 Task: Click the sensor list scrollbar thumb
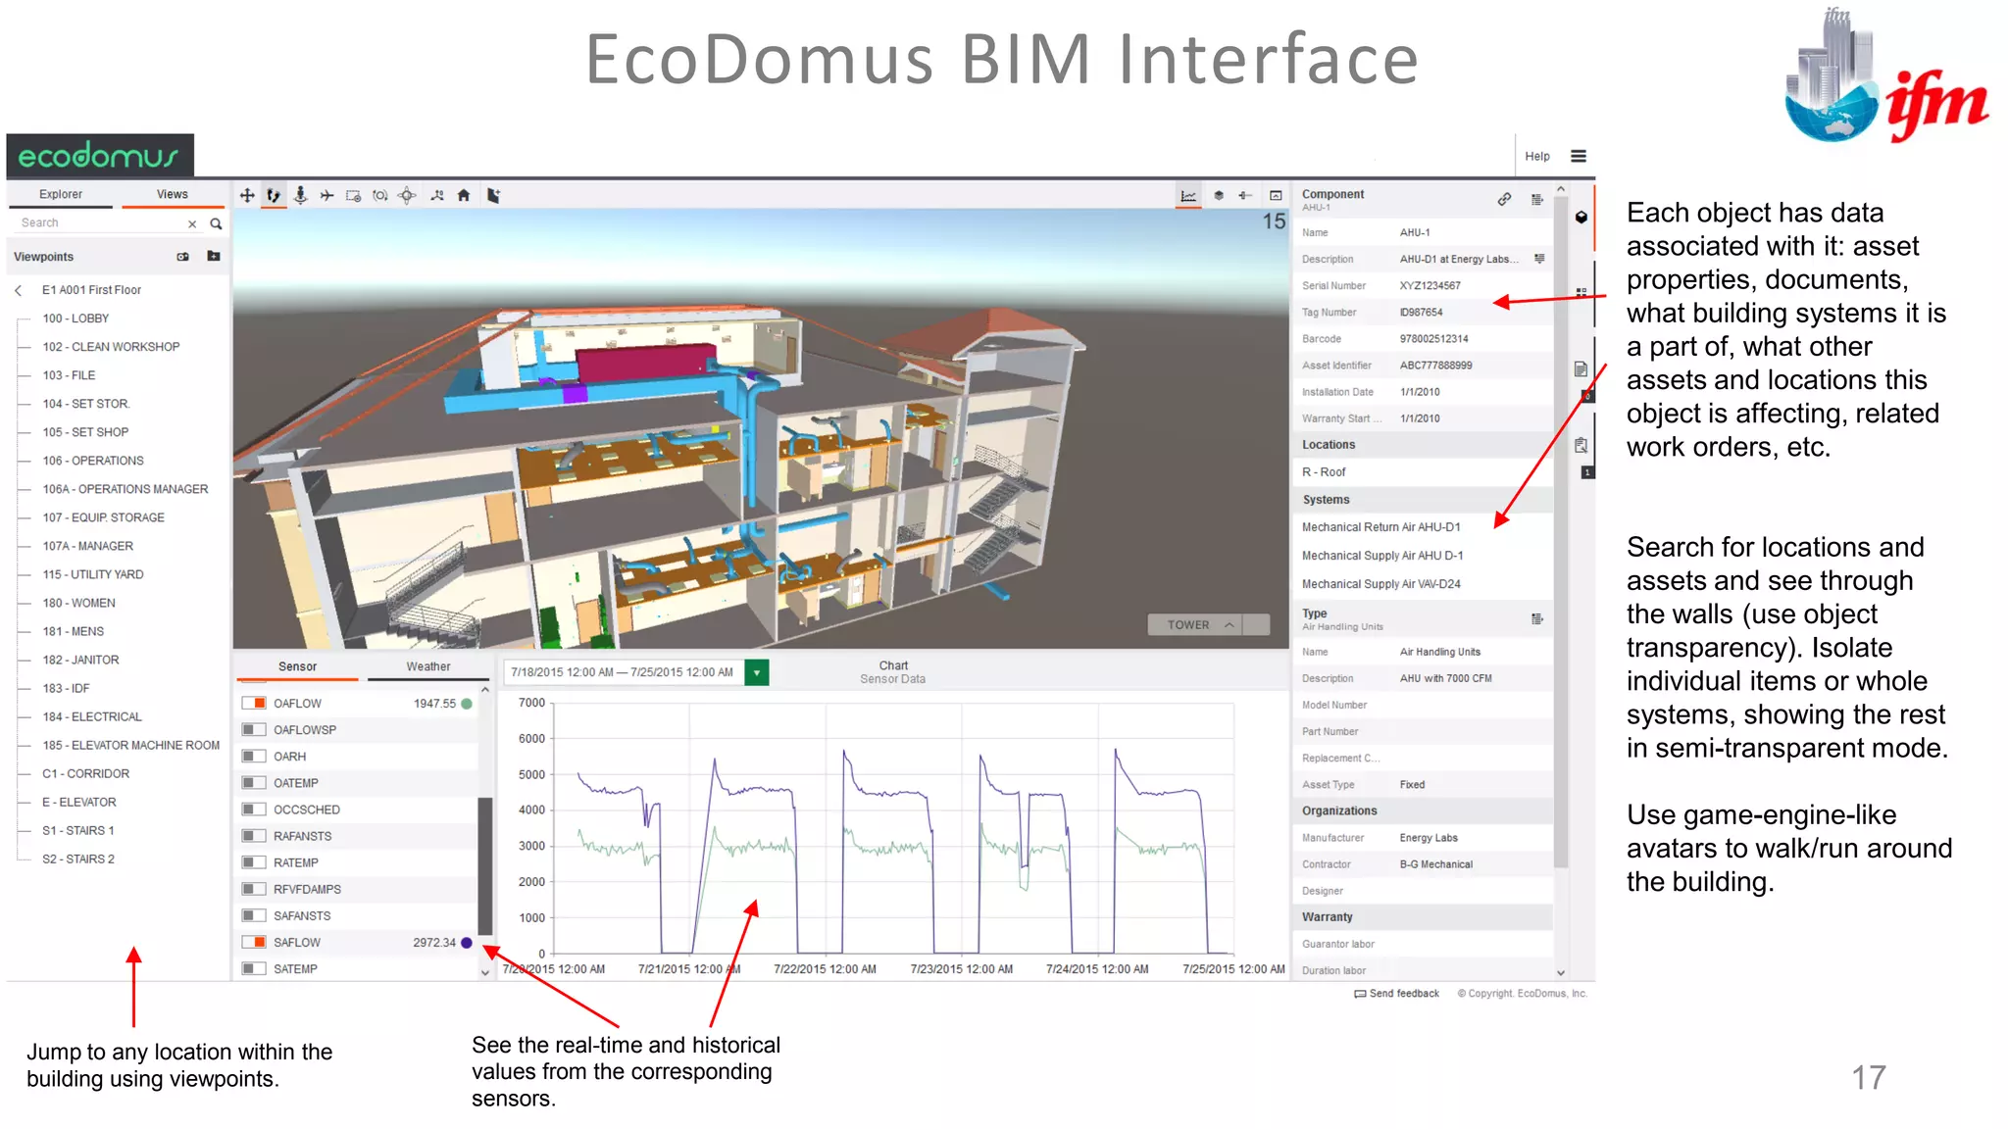(x=484, y=866)
